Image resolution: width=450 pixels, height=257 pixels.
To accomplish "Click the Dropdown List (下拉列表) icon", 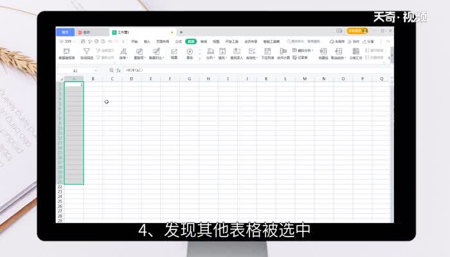I will [267, 51].
